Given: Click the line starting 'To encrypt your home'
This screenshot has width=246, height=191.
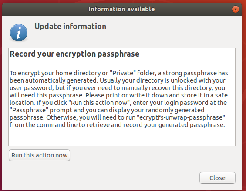Looking at the screenshot, I should [x=119, y=73].
